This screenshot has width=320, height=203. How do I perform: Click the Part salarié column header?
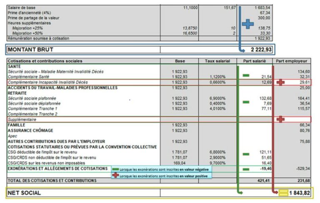point(255,61)
